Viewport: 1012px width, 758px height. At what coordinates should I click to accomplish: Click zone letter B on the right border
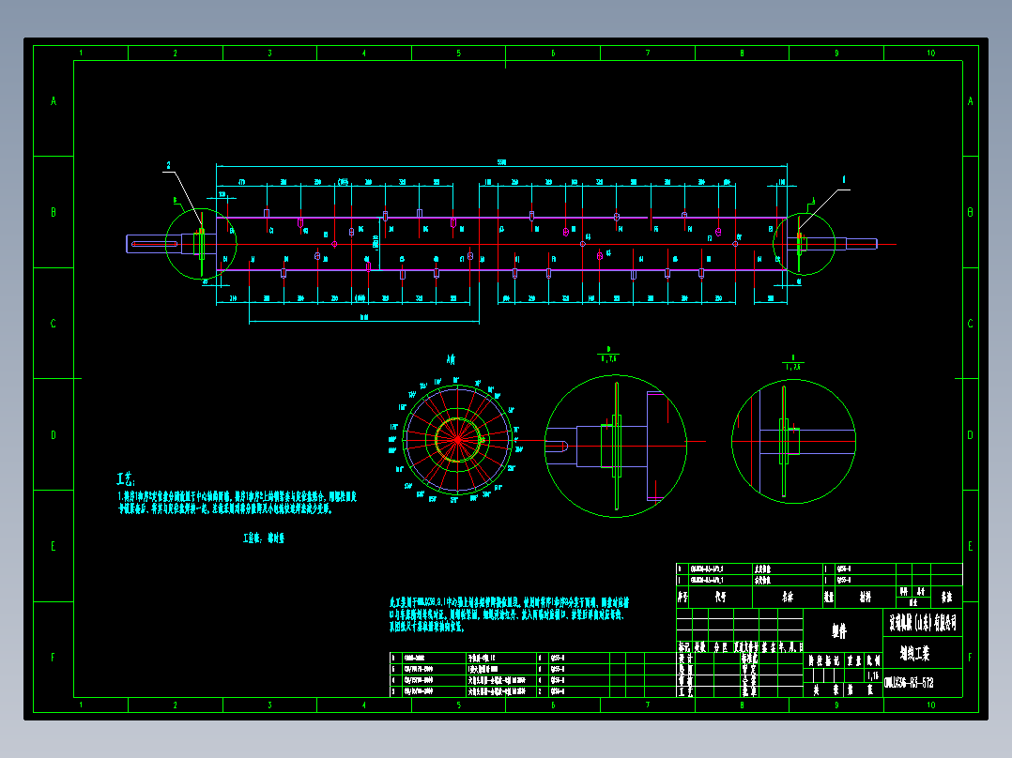[x=970, y=212]
